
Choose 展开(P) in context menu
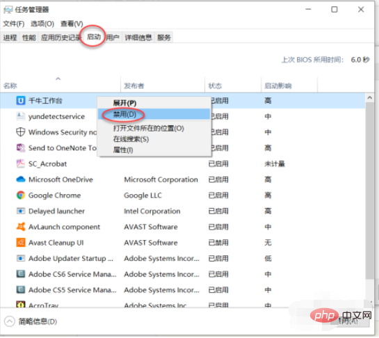[154, 103]
